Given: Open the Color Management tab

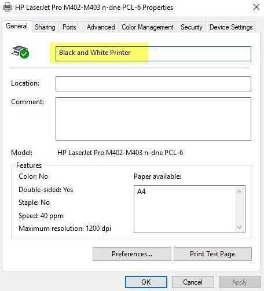Looking at the screenshot, I should click(x=148, y=27).
